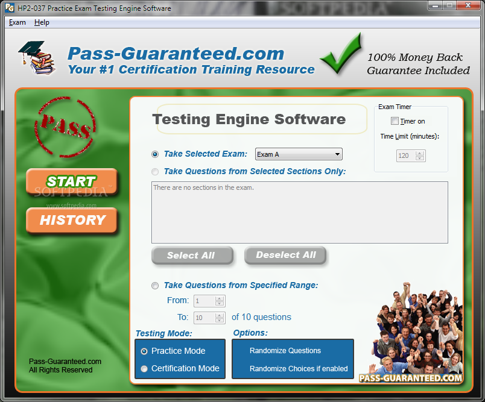Minimize the practice exam window

click(435, 5)
